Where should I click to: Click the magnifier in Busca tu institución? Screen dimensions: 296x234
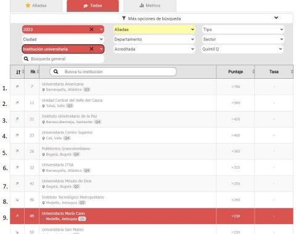coord(55,71)
